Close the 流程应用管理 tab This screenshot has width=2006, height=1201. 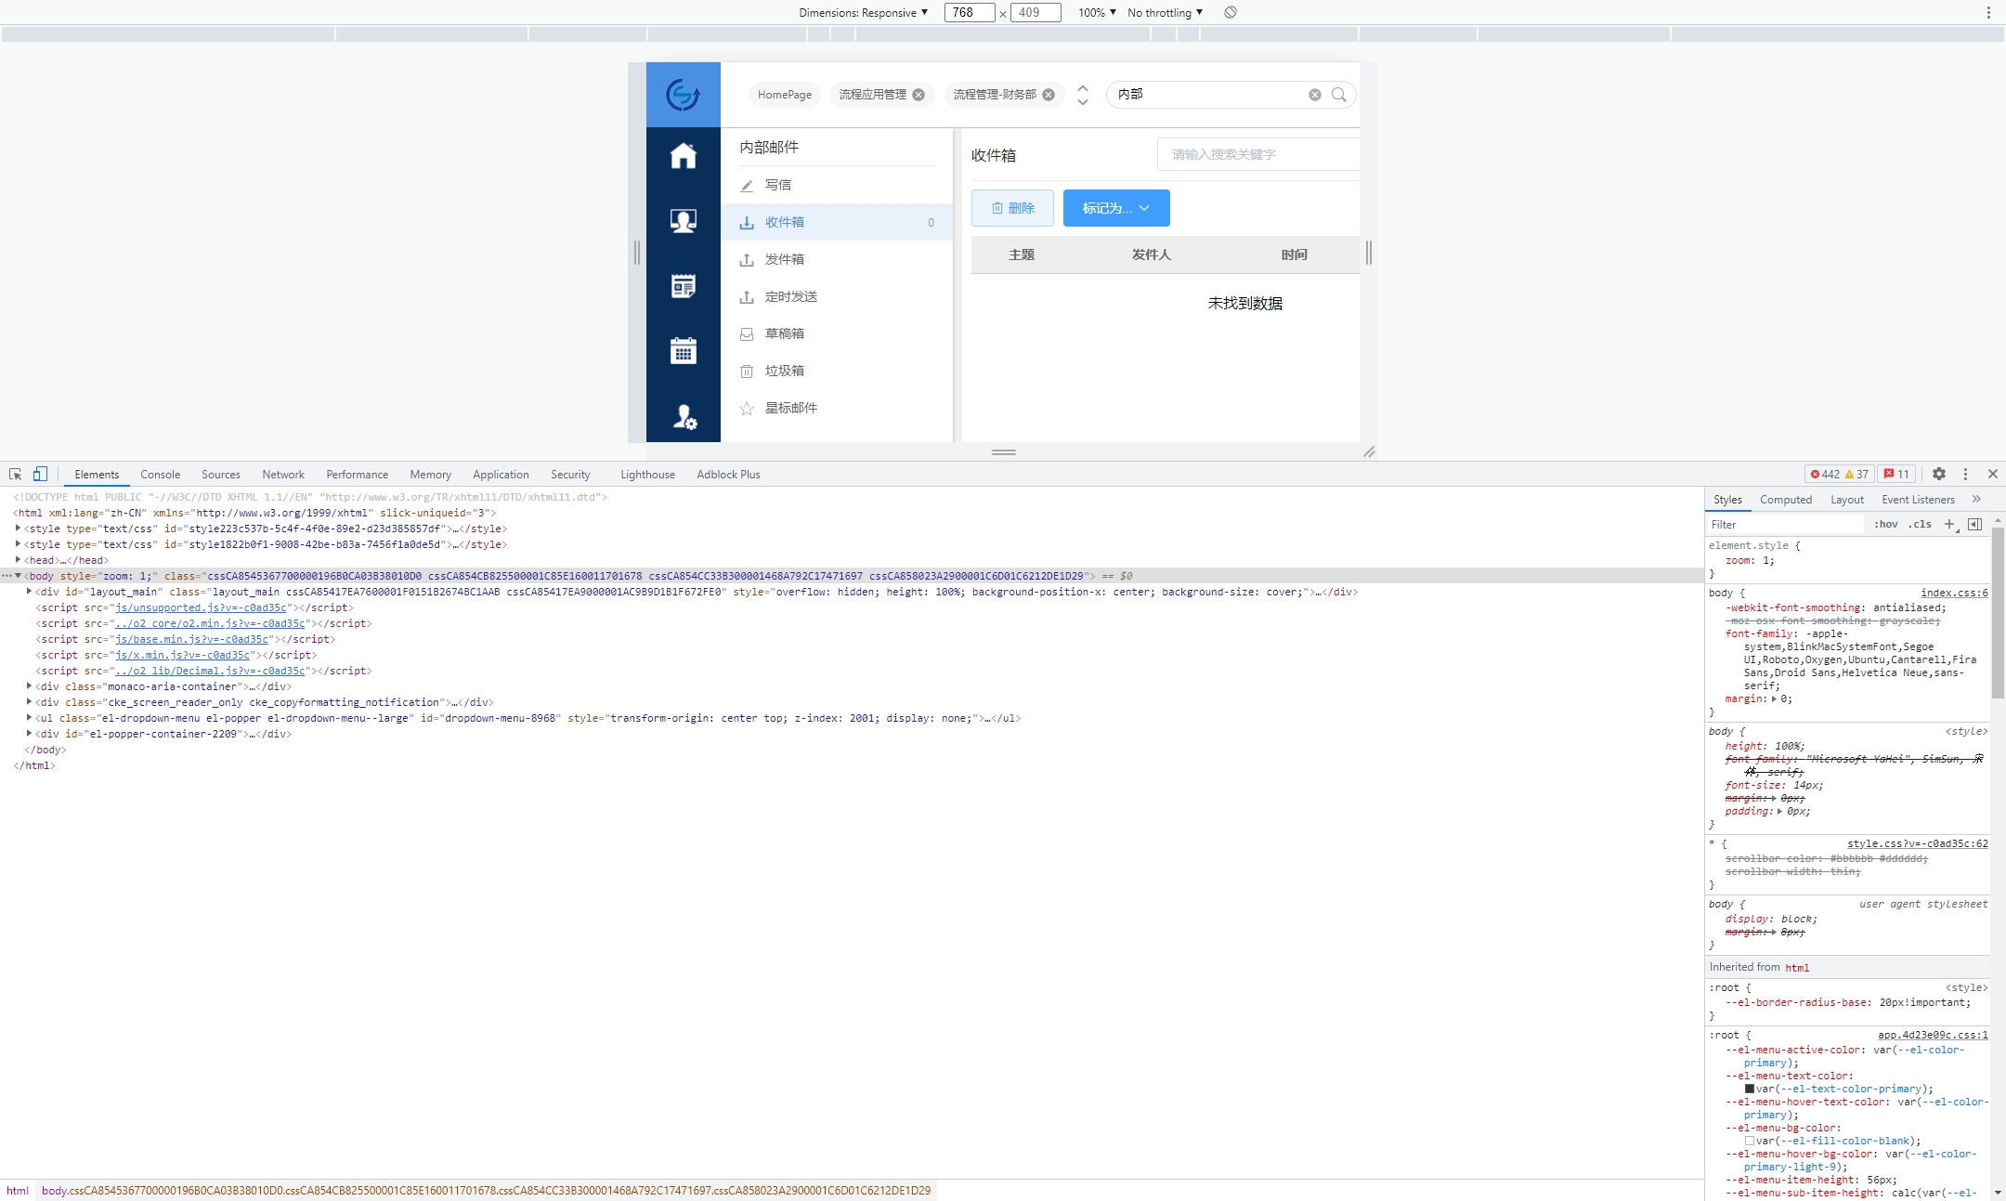coord(918,95)
